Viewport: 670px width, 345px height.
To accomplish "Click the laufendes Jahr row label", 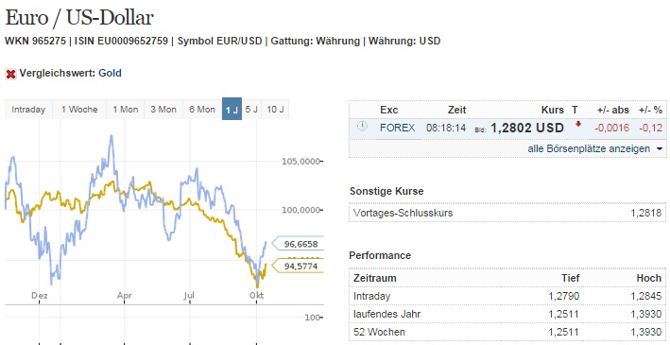I will click(387, 314).
